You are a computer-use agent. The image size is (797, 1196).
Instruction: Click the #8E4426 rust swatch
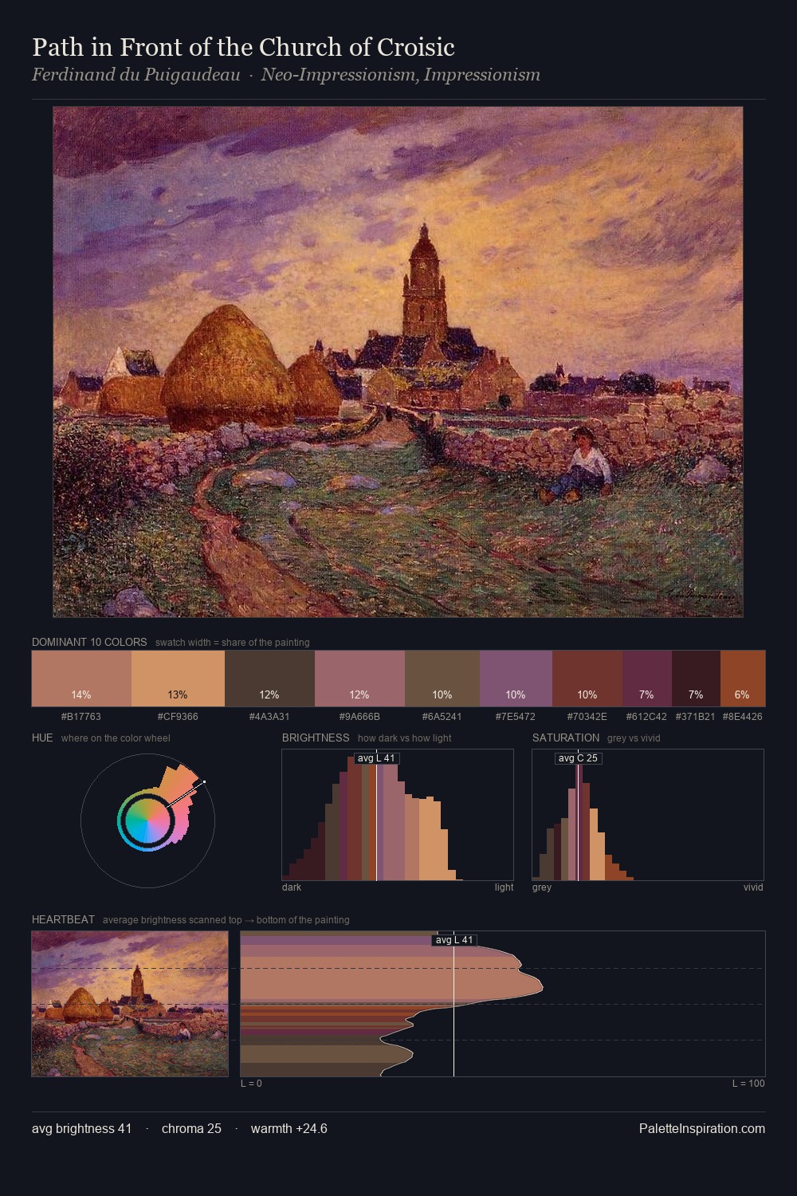tap(743, 679)
